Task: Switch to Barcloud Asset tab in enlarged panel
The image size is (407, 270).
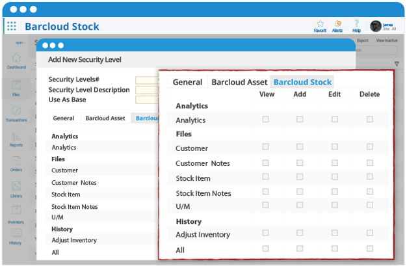Action: 239,82
